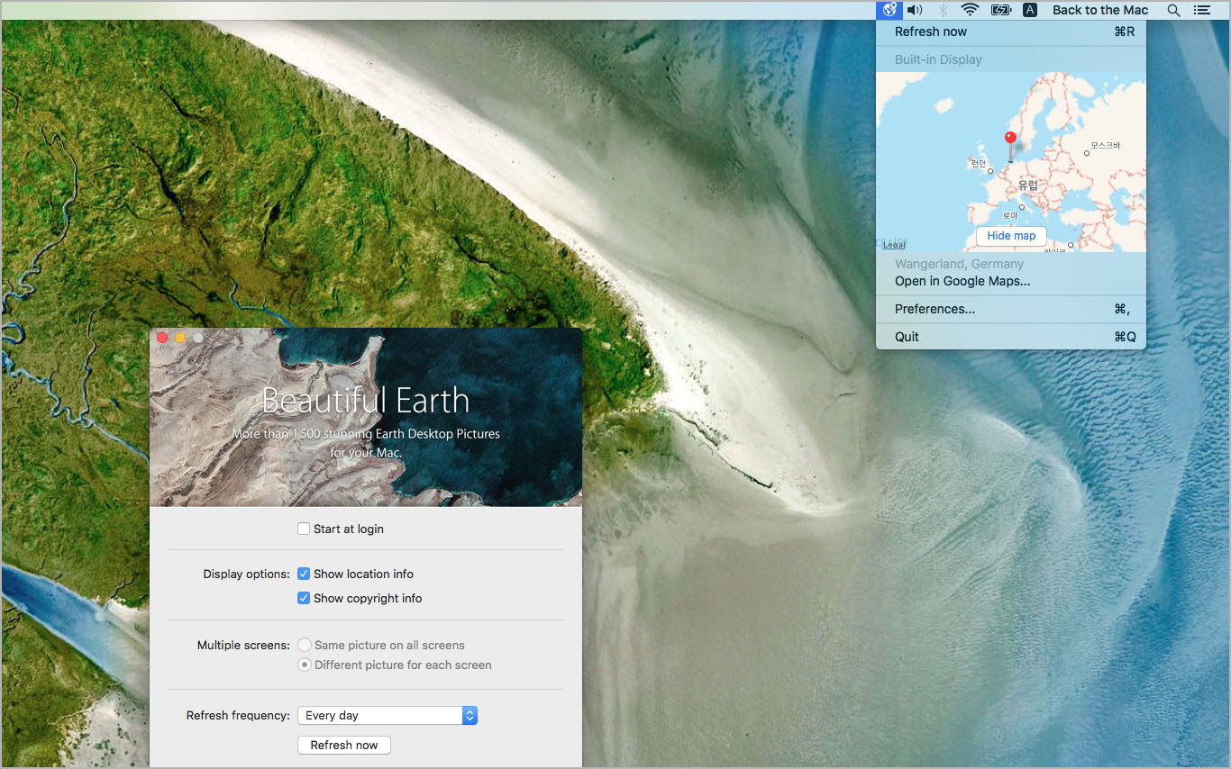This screenshot has height=769, width=1231.
Task: Click the 'Refresh frequency:' label
Action: (238, 715)
